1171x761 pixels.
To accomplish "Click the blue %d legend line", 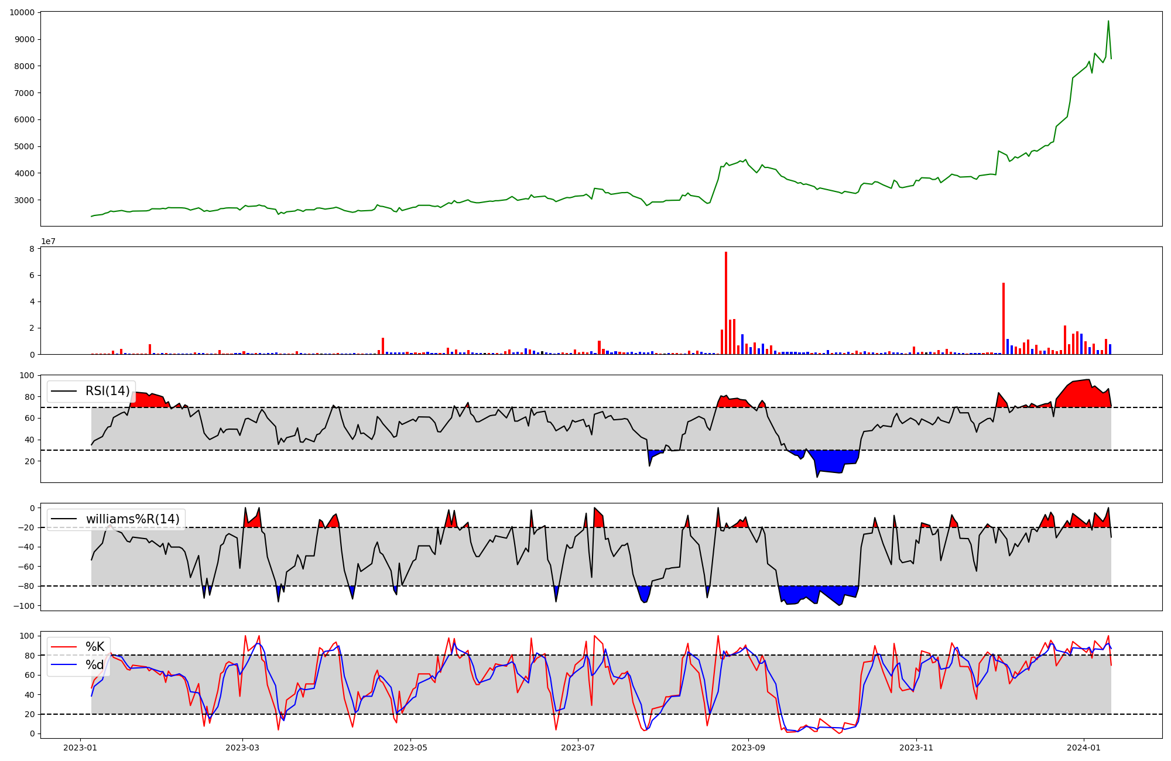I will pos(64,665).
